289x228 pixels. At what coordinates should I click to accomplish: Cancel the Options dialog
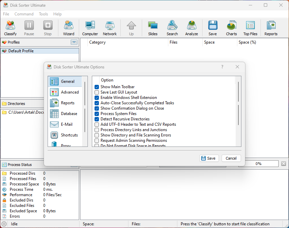231,158
